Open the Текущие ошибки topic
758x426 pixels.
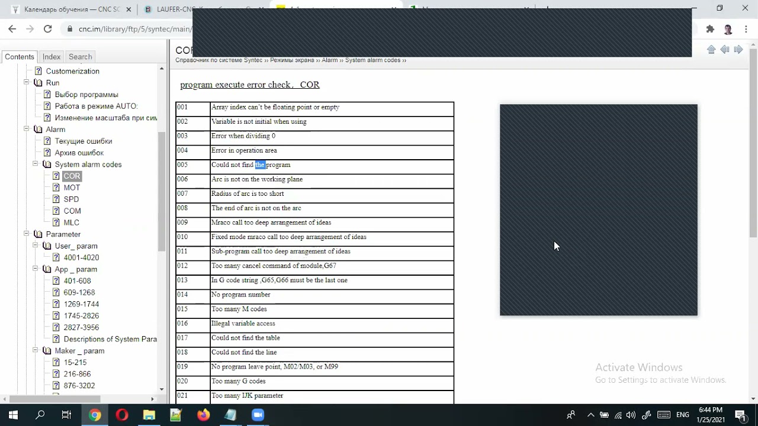click(83, 141)
